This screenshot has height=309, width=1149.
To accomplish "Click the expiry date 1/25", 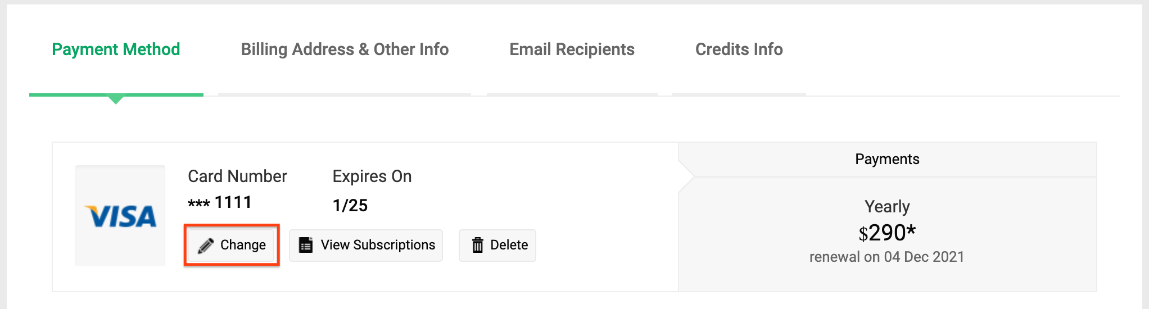I will click(350, 205).
